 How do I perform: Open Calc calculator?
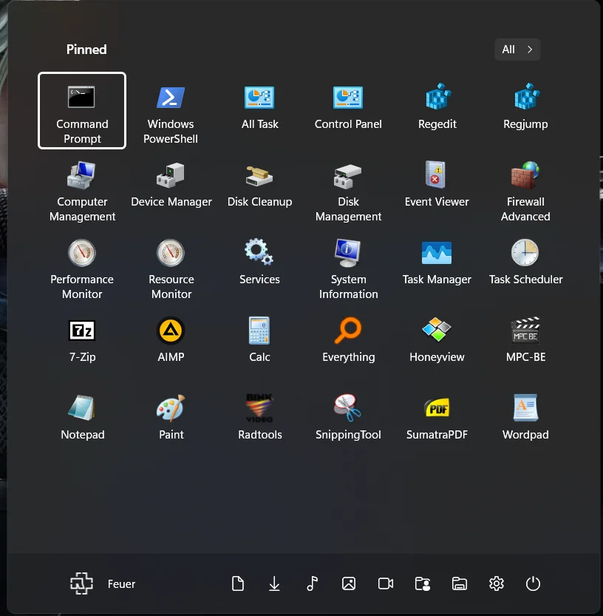pyautogui.click(x=259, y=344)
